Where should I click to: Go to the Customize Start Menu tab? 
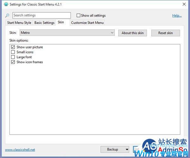point(87,23)
